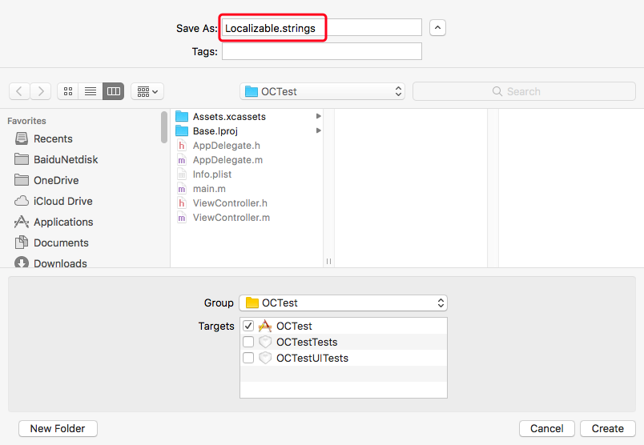Expand the Base.lproj folder arrow
The height and width of the screenshot is (445, 644).
click(318, 131)
